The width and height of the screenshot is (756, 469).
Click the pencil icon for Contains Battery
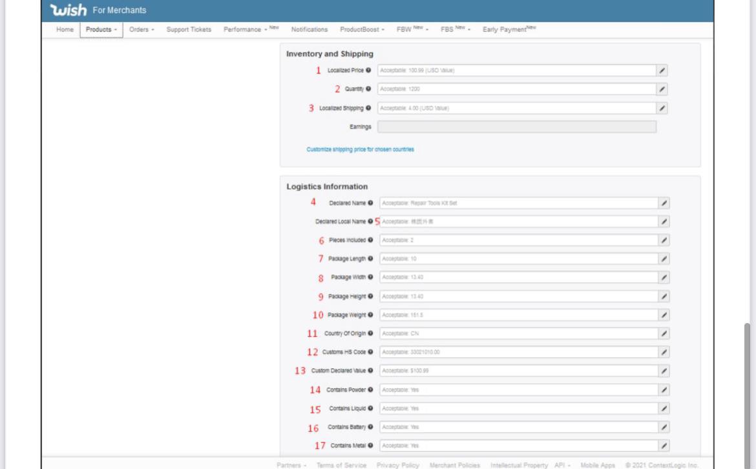click(664, 427)
